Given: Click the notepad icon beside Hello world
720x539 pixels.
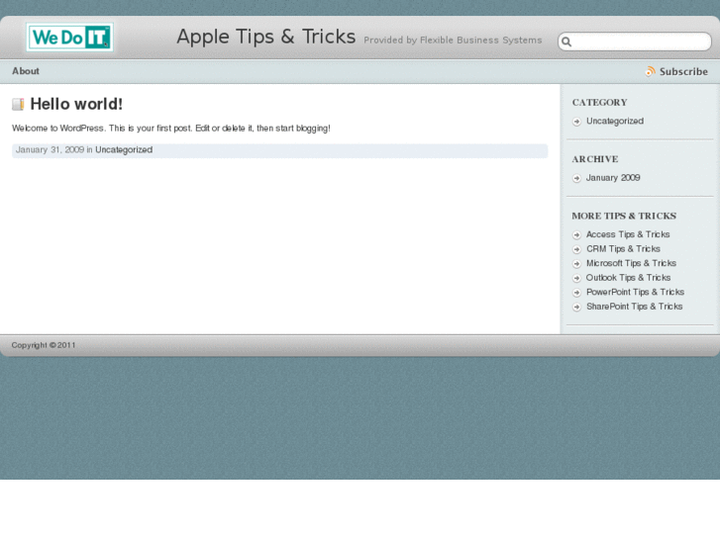Looking at the screenshot, I should [x=18, y=104].
